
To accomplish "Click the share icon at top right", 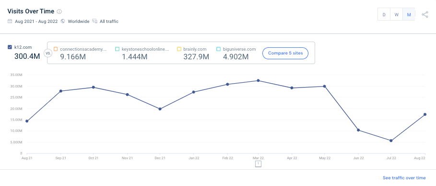I will click(425, 15).
